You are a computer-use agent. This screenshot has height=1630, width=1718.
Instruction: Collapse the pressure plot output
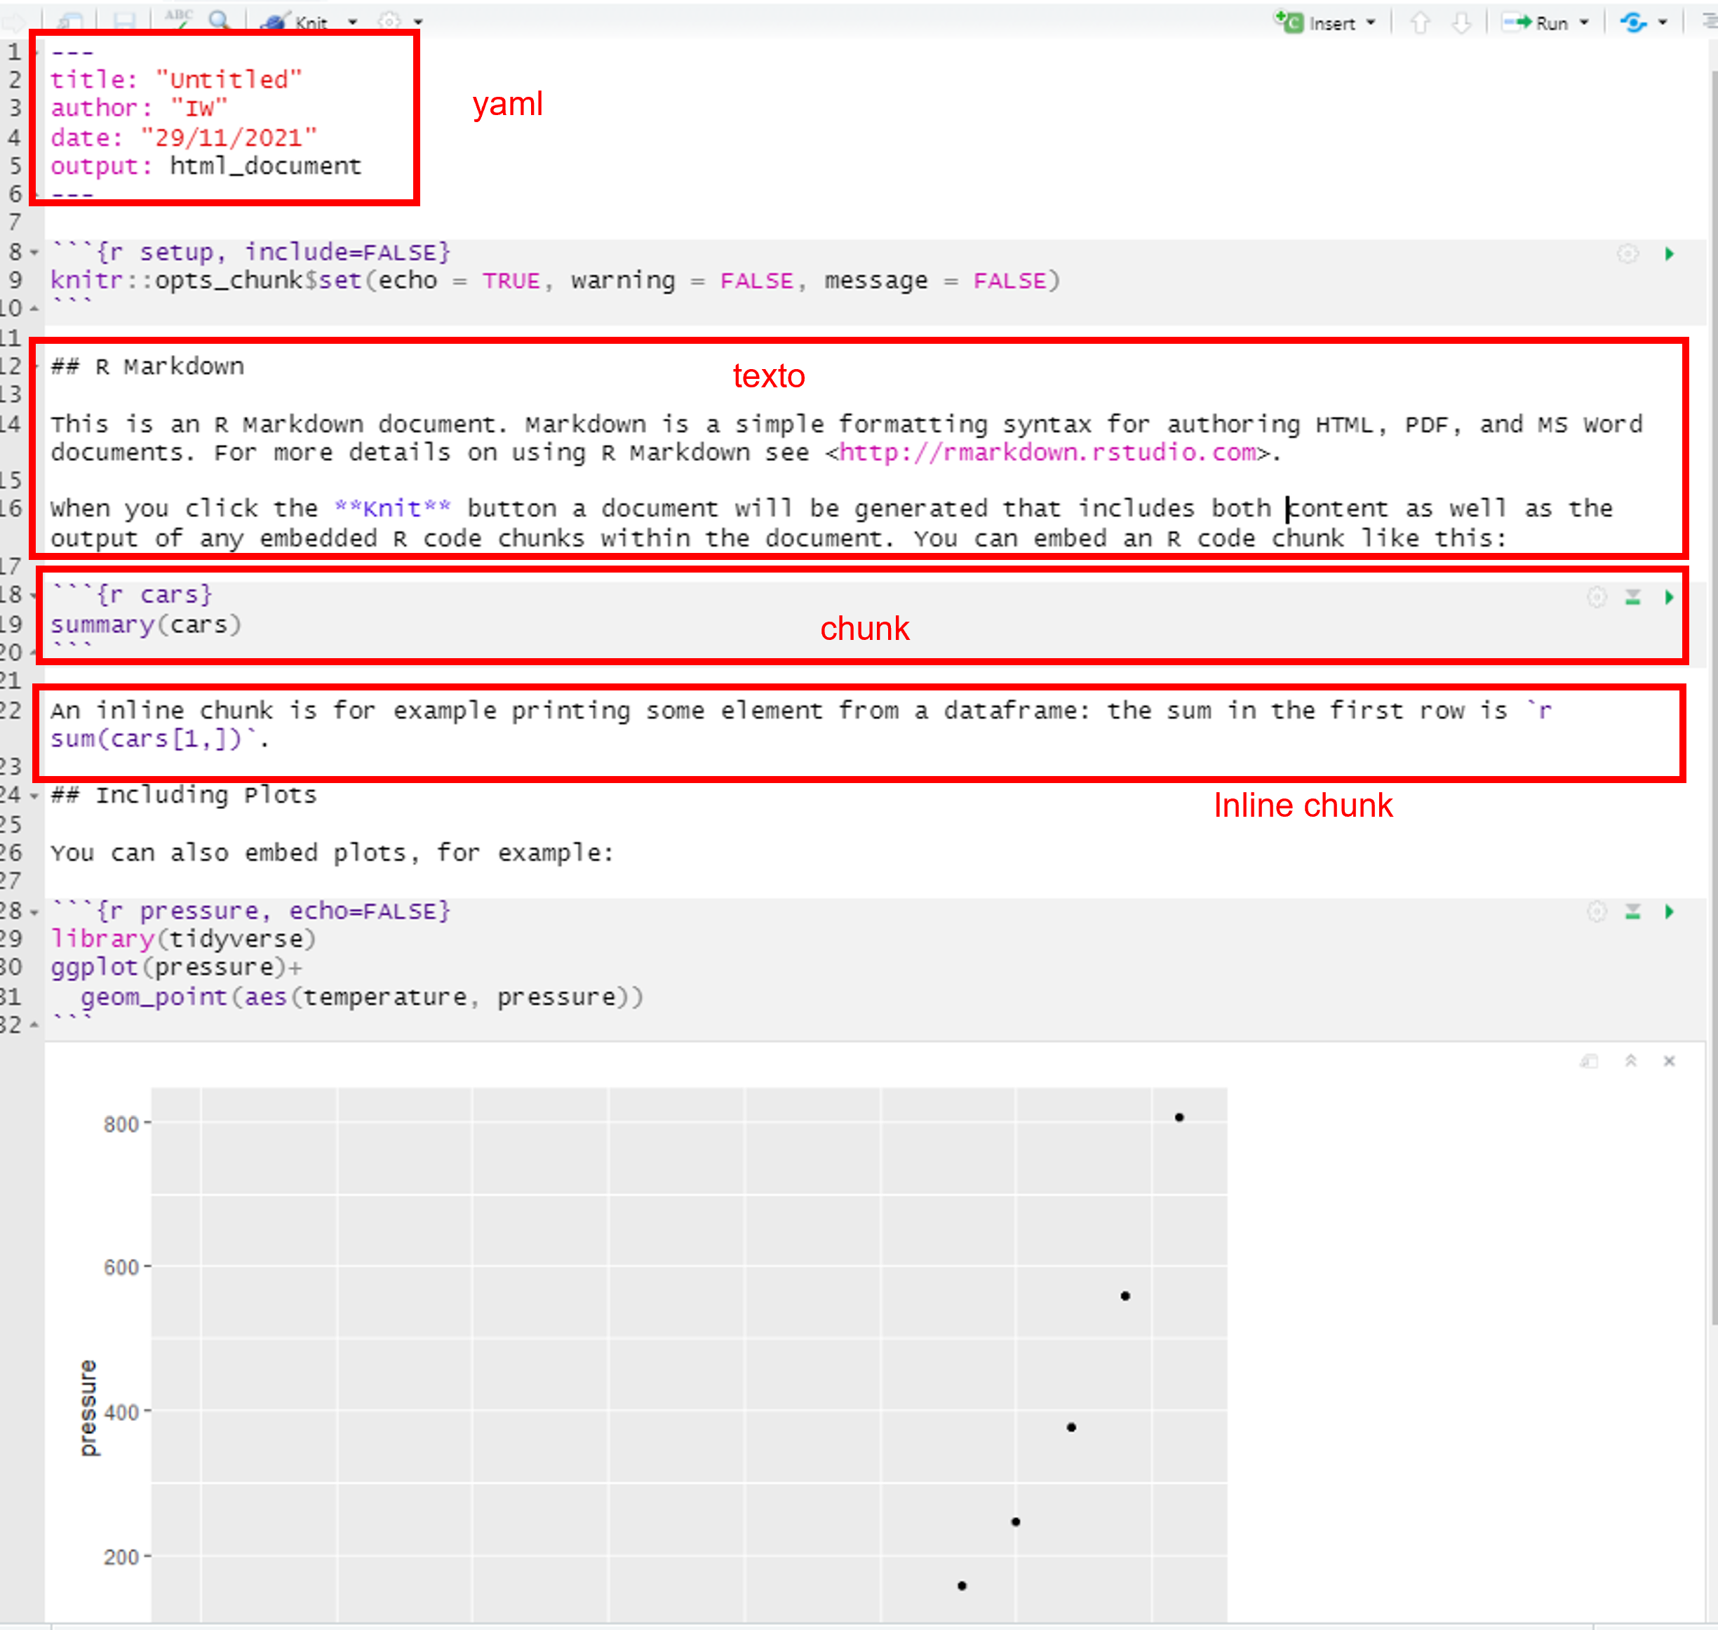click(1630, 1061)
